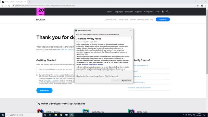Check the confirm read and accept checkbox
The height and width of the screenshot is (117, 208).
[x=77, y=76]
